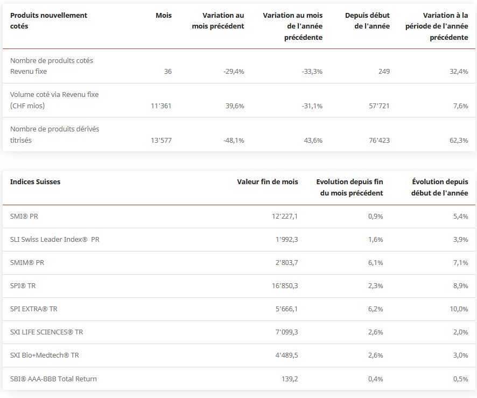Select the 76'423 year-to-date value
This screenshot has width=477, height=398.
378,141
